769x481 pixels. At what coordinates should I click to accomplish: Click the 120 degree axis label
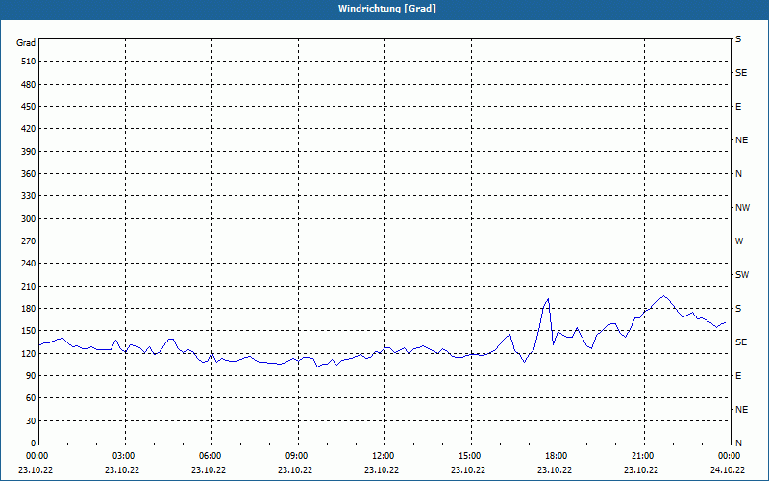click(x=29, y=353)
